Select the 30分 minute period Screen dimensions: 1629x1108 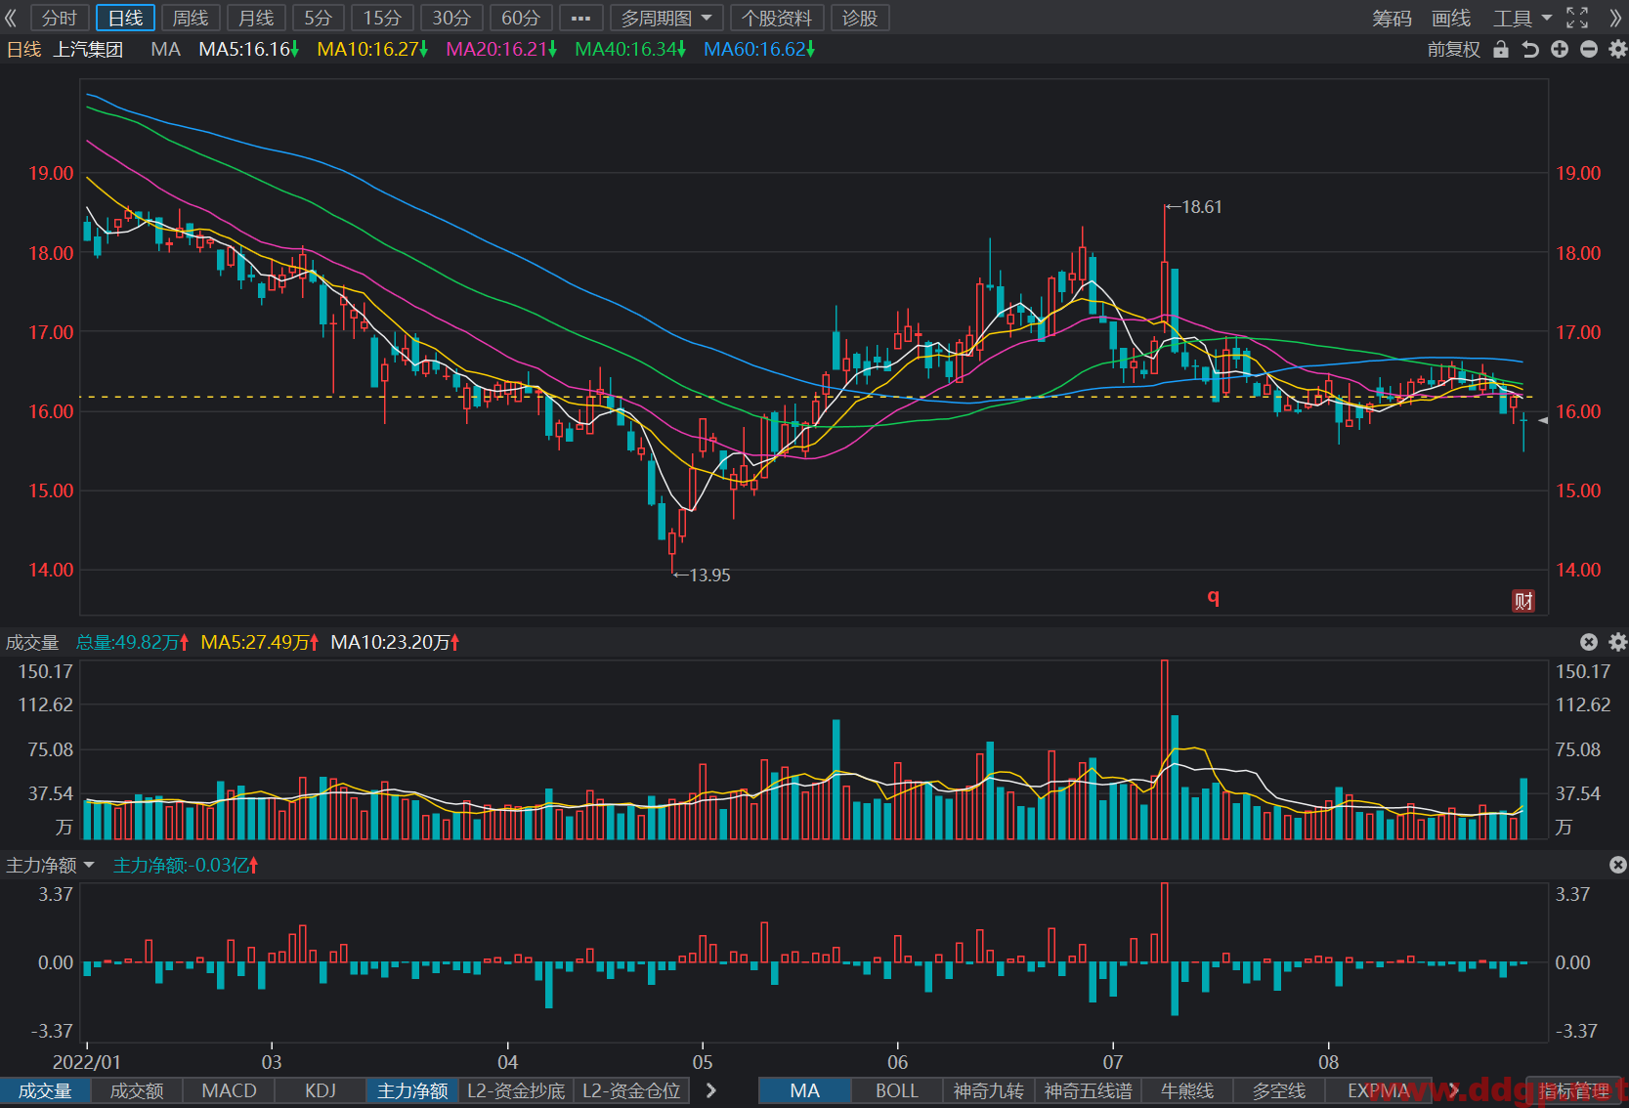coord(451,18)
